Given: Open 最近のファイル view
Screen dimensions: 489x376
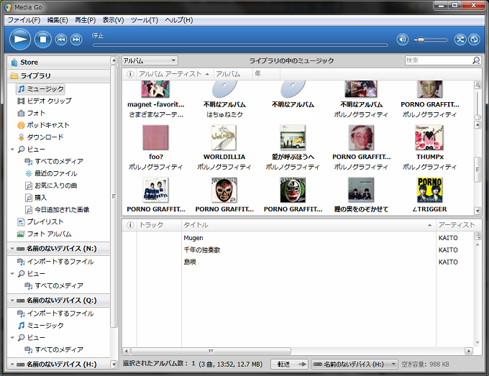Looking at the screenshot, I should pos(51,174).
